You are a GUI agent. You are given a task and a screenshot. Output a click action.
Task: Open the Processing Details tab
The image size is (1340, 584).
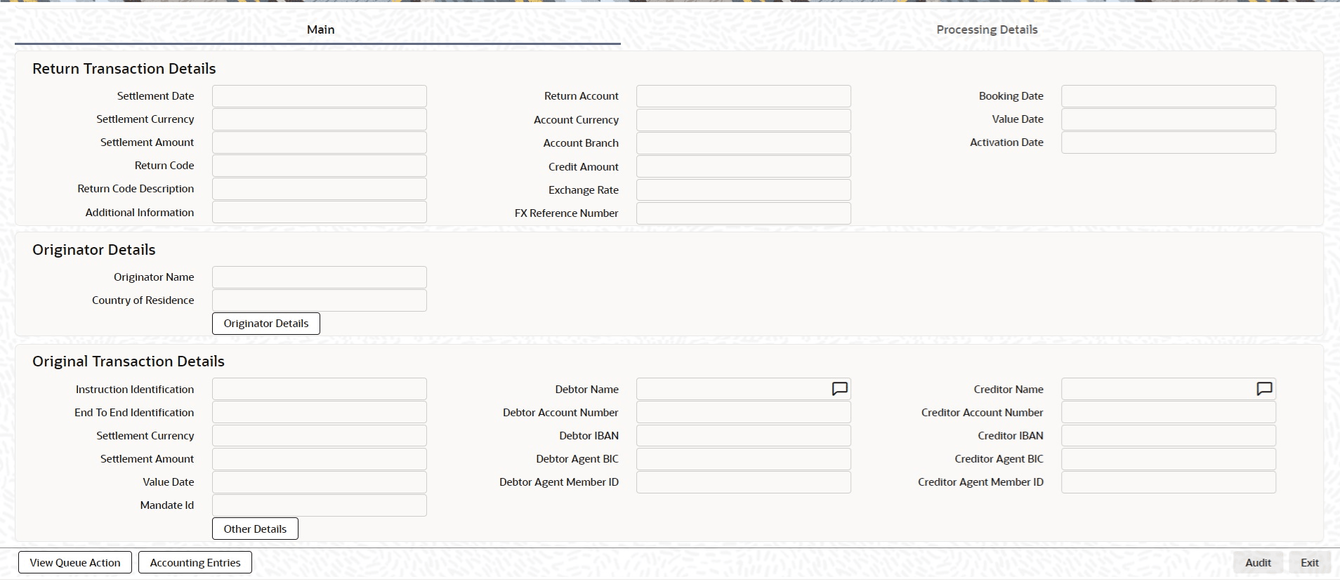(987, 29)
